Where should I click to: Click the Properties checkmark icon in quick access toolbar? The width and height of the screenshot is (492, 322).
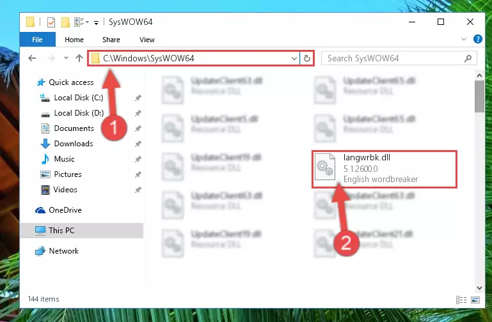[51, 22]
